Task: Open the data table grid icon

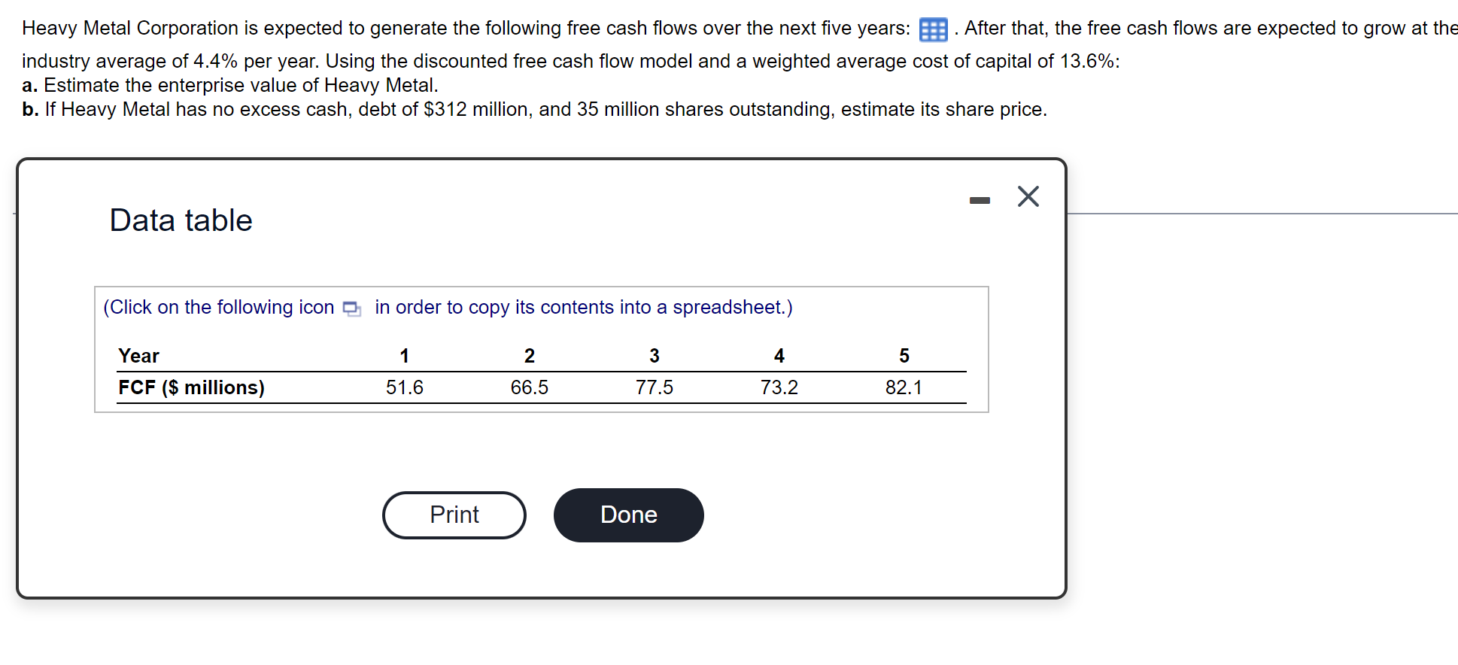Action: (x=933, y=29)
